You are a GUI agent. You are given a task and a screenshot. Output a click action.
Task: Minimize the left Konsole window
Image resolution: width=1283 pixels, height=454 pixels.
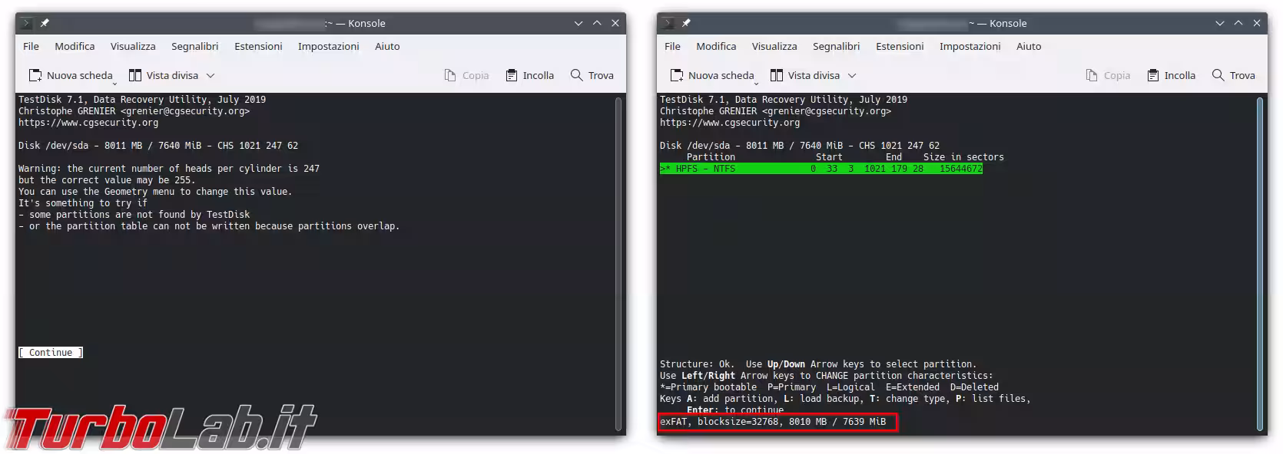coord(579,23)
